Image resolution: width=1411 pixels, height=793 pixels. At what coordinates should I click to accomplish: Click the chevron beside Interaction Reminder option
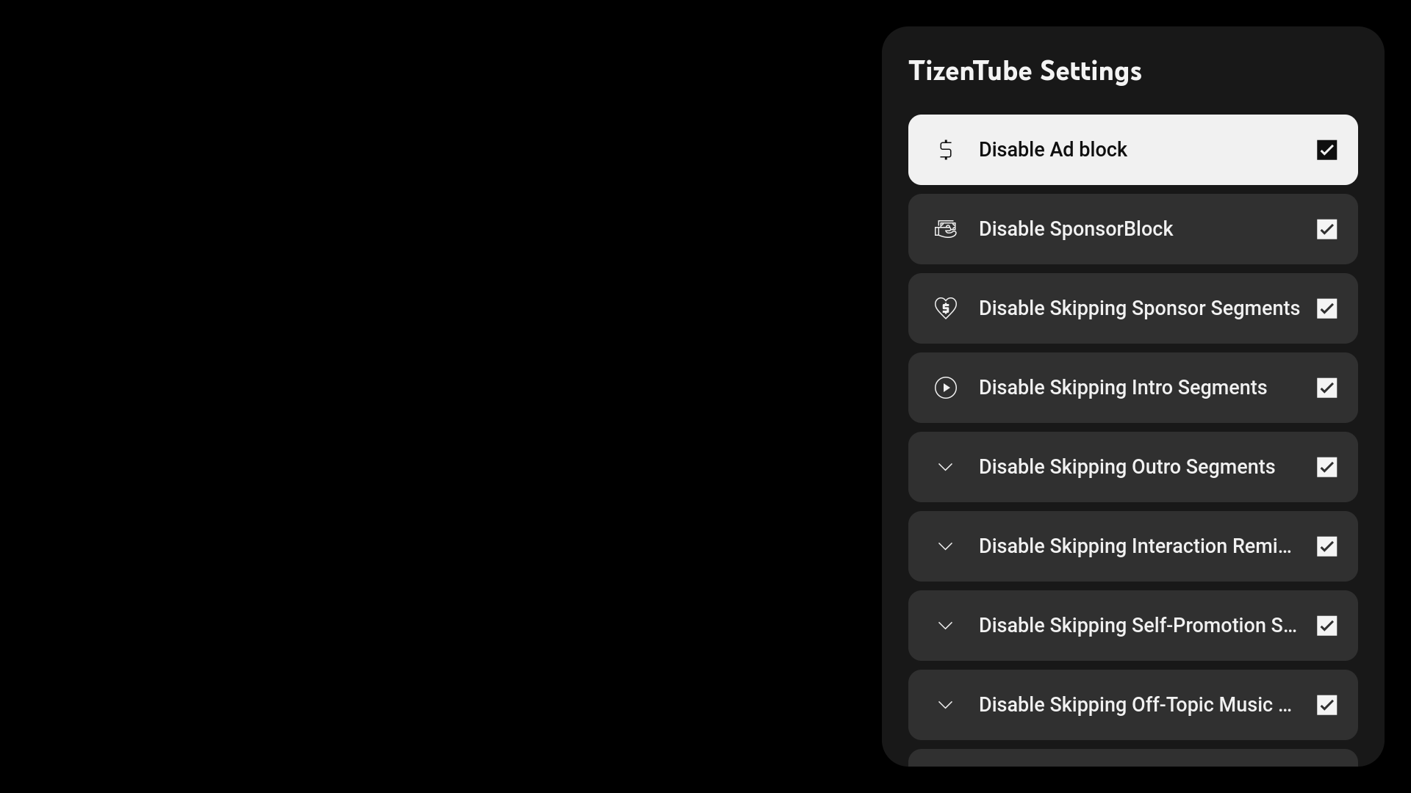pos(946,547)
